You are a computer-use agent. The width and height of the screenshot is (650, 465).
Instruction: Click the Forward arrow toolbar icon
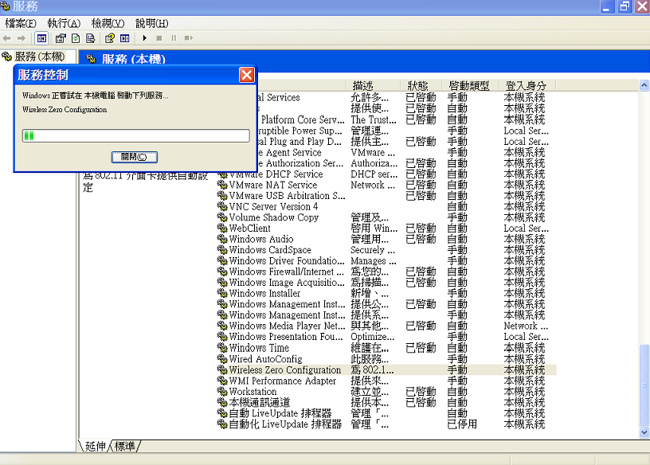[22, 38]
